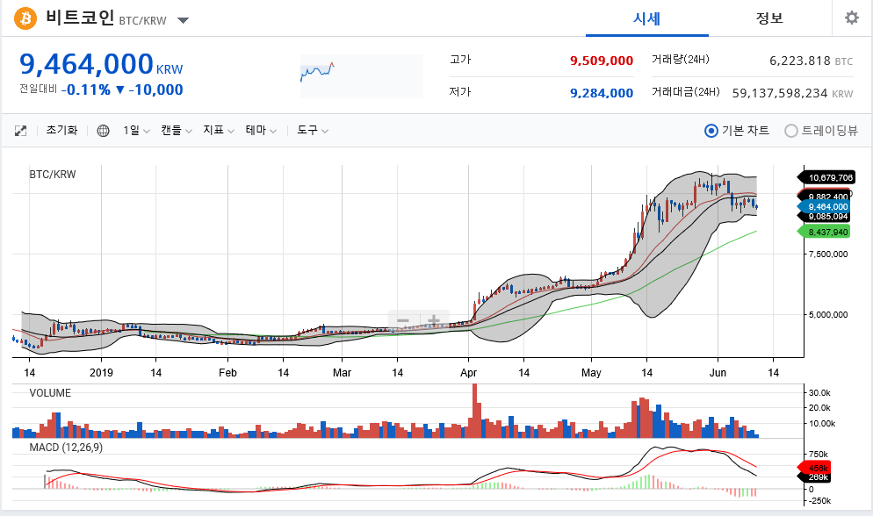Click the trade amount 59,137,598,234 KRW

pos(792,93)
